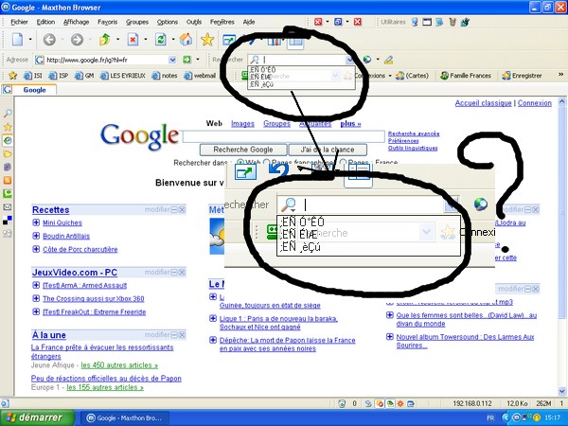Click the trash bin icon in status bar

(x=341, y=403)
